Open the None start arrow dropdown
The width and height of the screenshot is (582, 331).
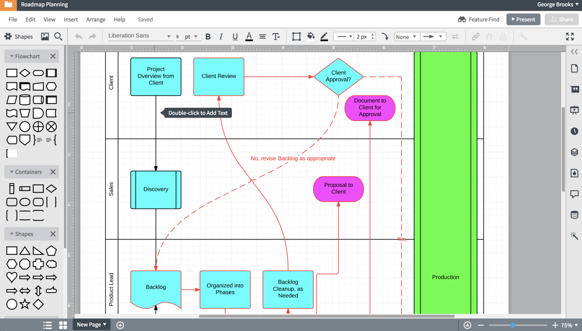pos(407,37)
